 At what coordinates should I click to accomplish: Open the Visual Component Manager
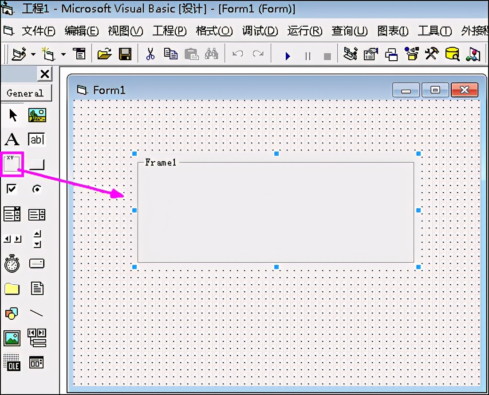point(473,54)
